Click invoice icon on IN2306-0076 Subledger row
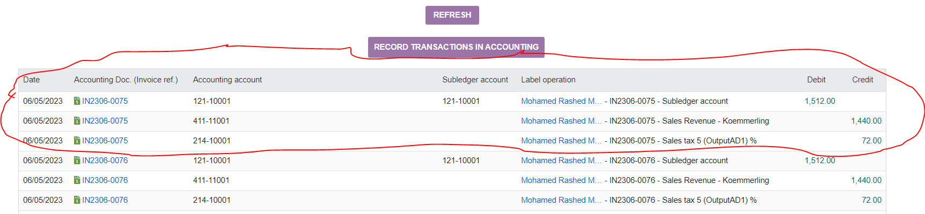This screenshot has height=214, width=925. pyautogui.click(x=77, y=160)
